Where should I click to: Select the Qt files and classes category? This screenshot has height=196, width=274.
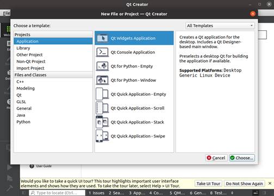point(53,95)
